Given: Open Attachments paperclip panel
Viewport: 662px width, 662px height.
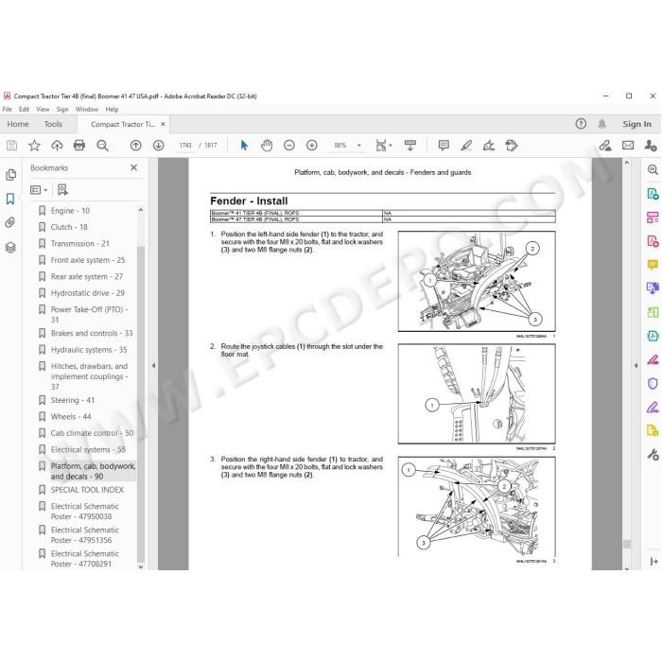Looking at the screenshot, I should [x=10, y=222].
